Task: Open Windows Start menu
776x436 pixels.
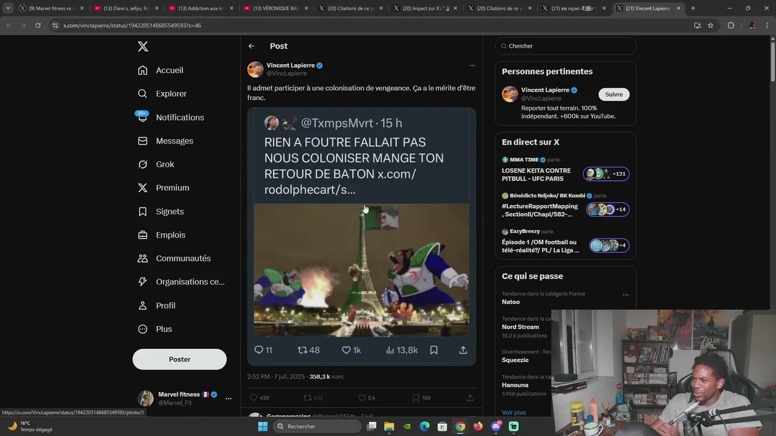Action: [263, 426]
